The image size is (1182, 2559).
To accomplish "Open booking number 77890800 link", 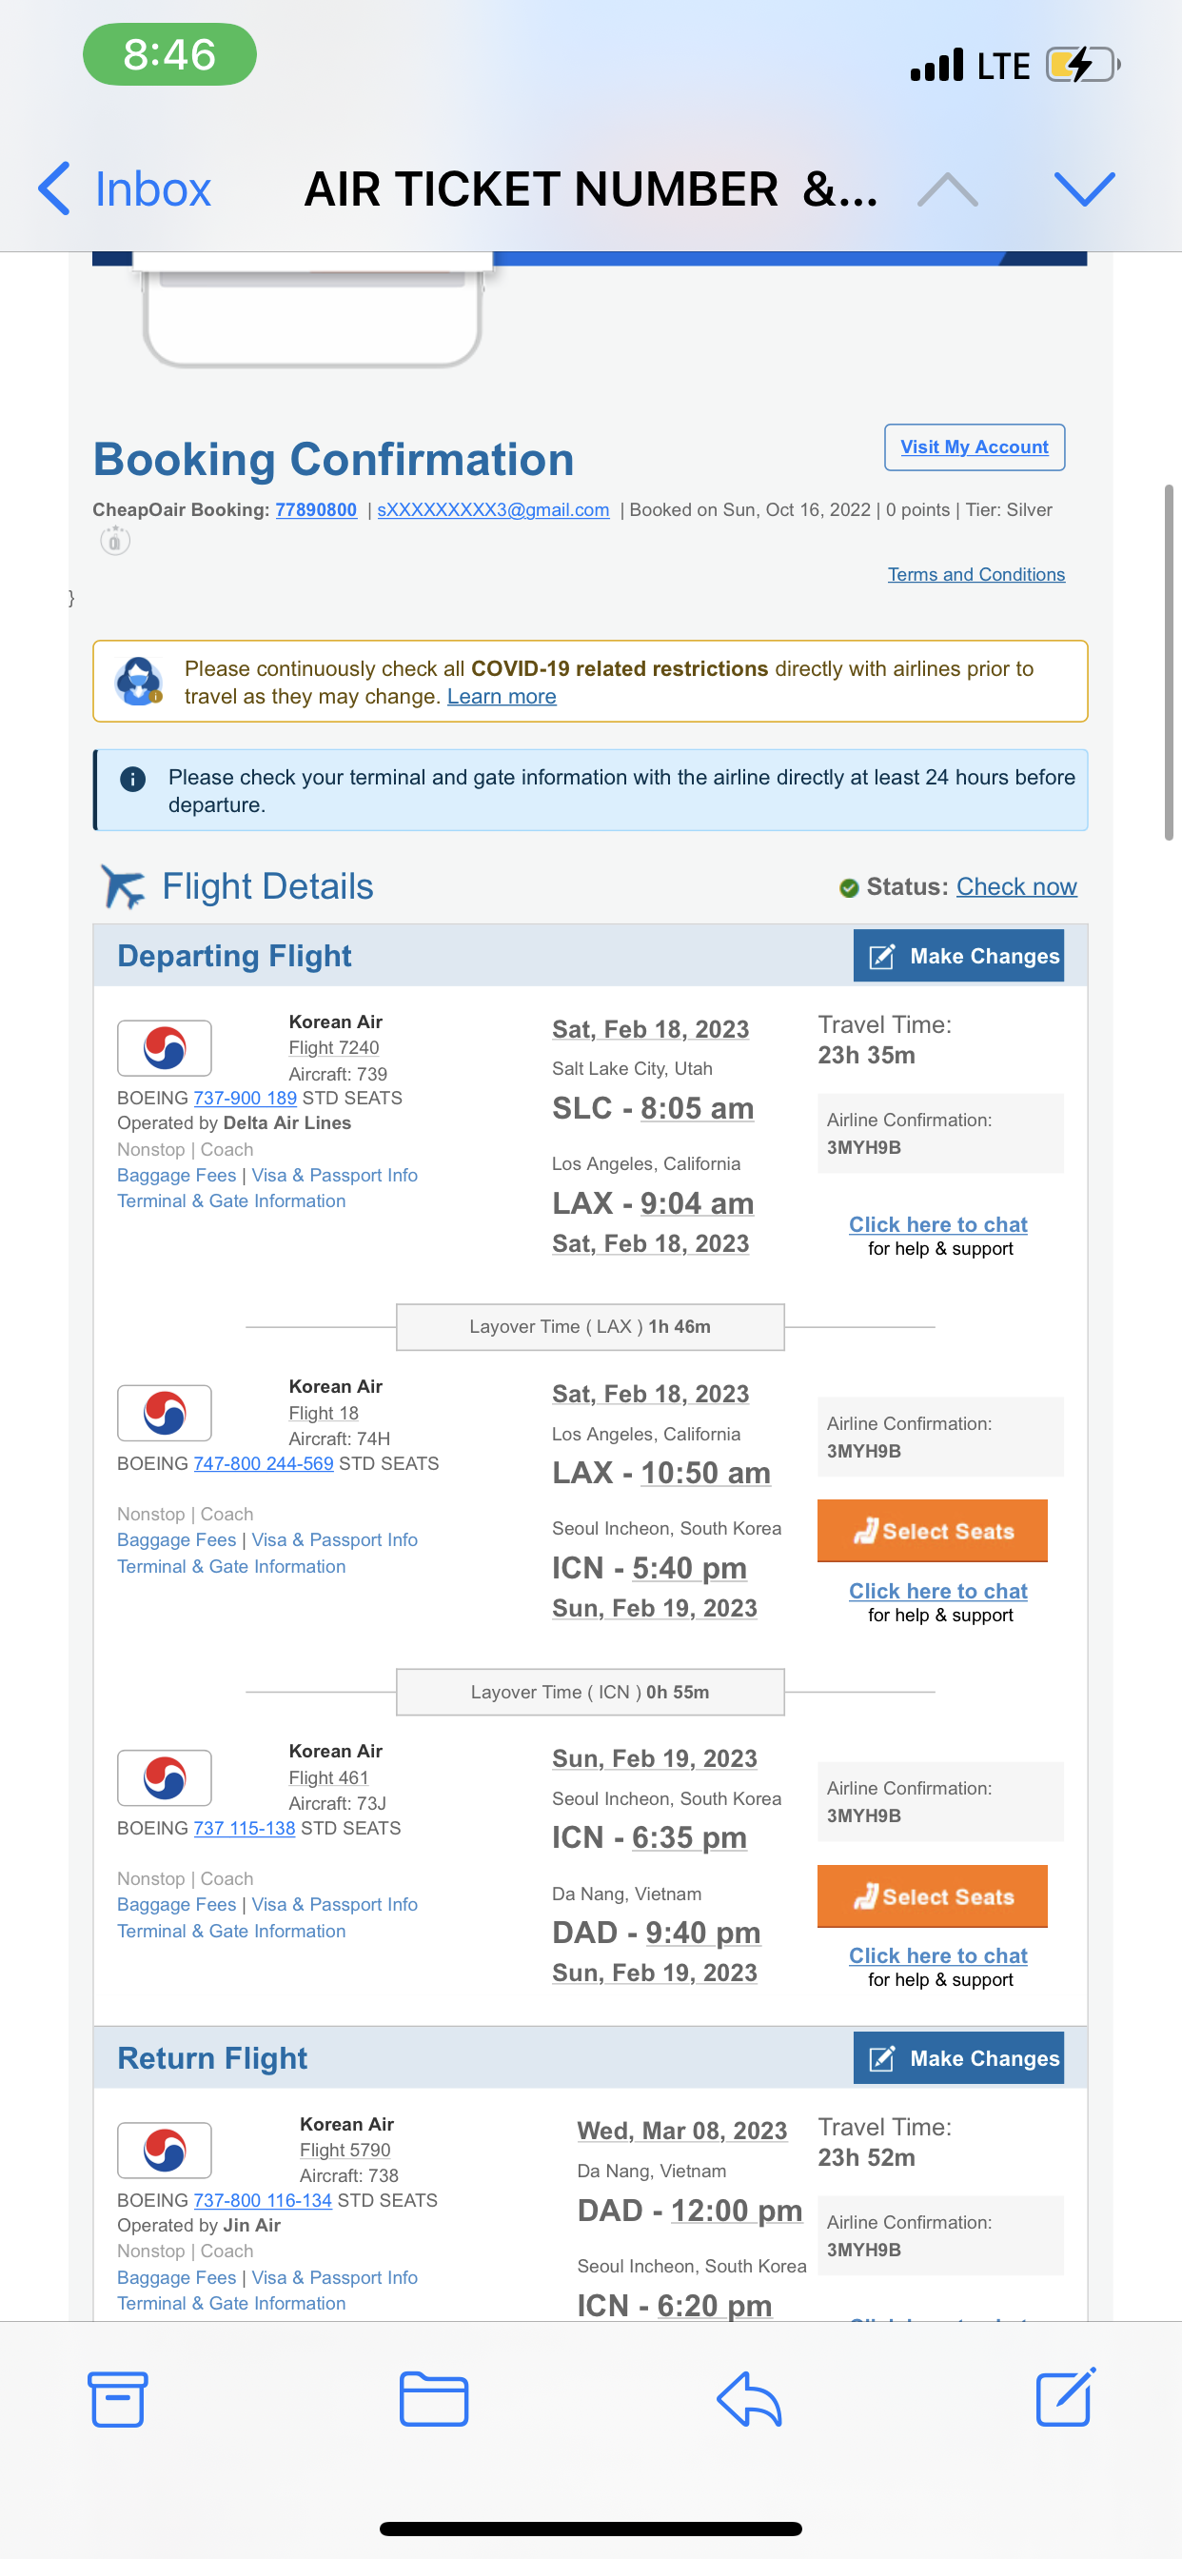I will point(316,509).
